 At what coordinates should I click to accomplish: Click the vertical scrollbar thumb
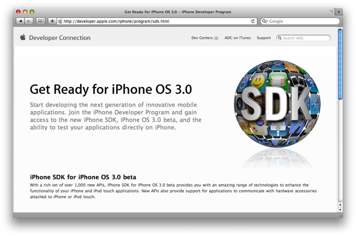tap(340, 64)
